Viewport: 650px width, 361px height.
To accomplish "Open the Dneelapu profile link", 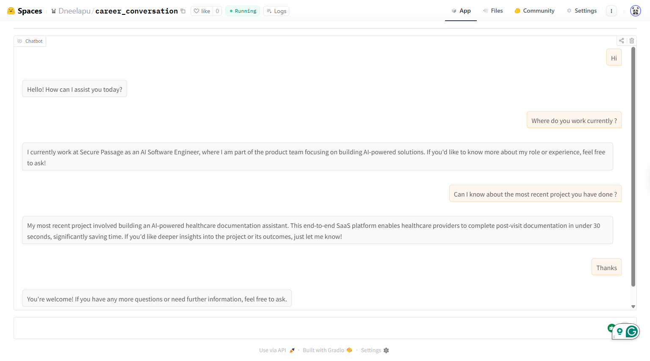I will pos(74,11).
